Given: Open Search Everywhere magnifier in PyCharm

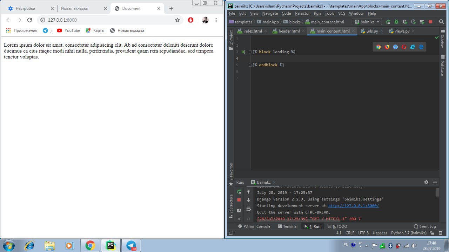Looking at the screenshot, I should (441, 22).
